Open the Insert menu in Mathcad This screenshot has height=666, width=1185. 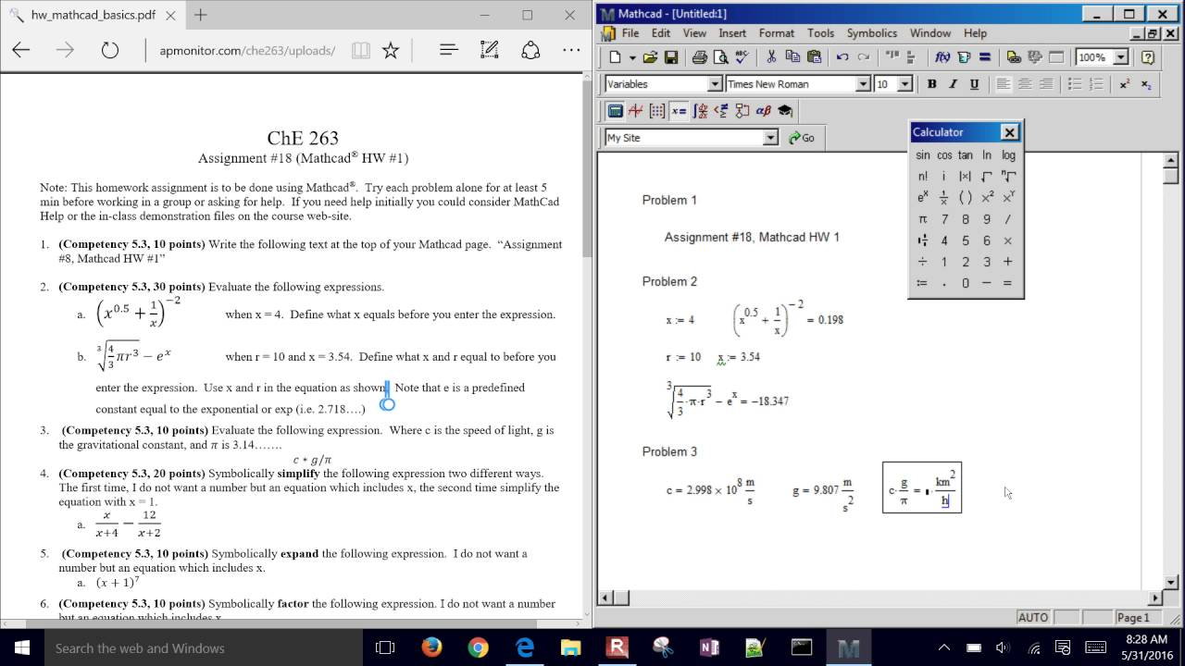[732, 33]
